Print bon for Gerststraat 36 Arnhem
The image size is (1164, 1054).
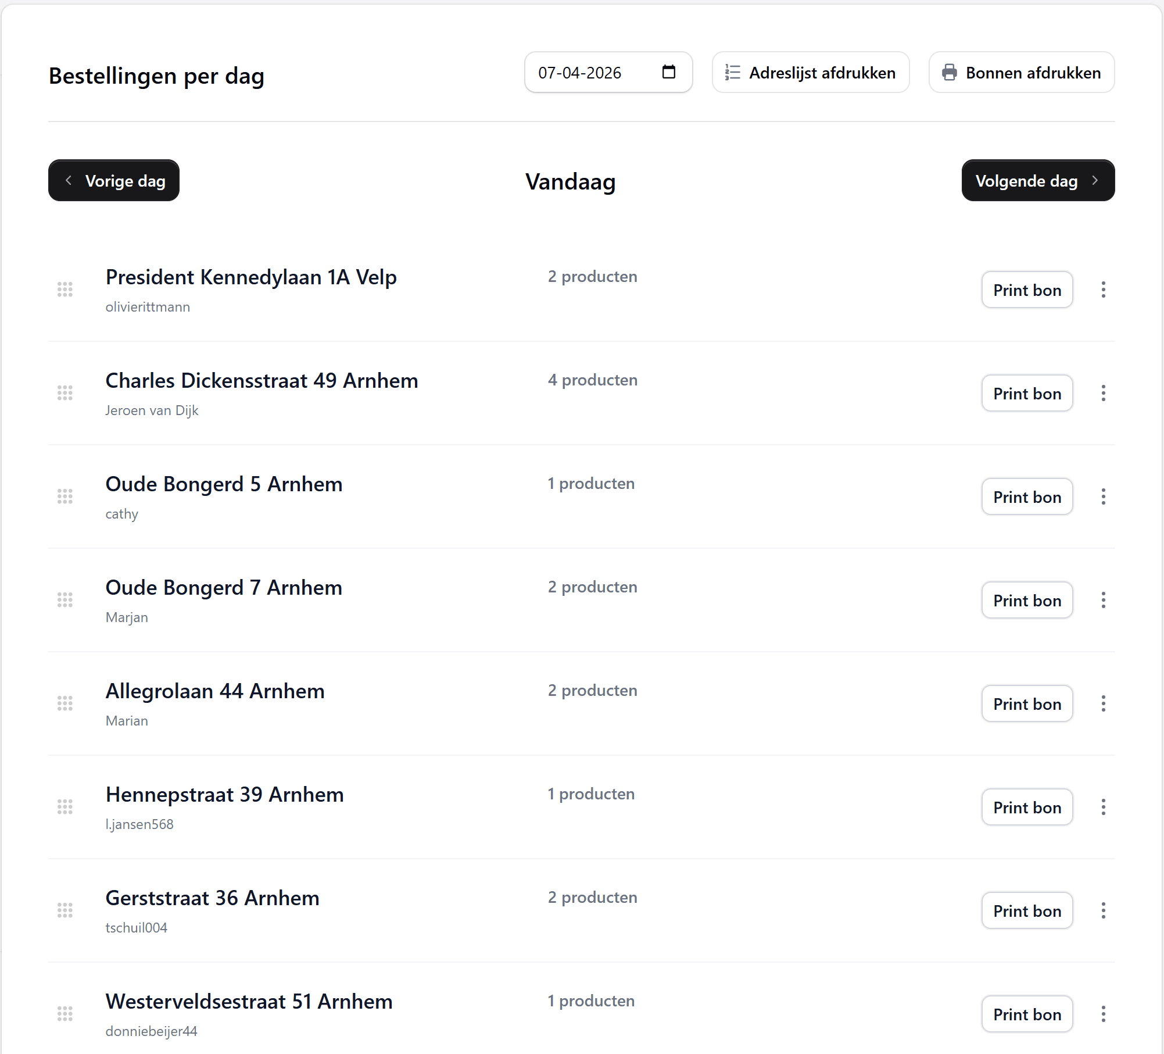pos(1026,911)
